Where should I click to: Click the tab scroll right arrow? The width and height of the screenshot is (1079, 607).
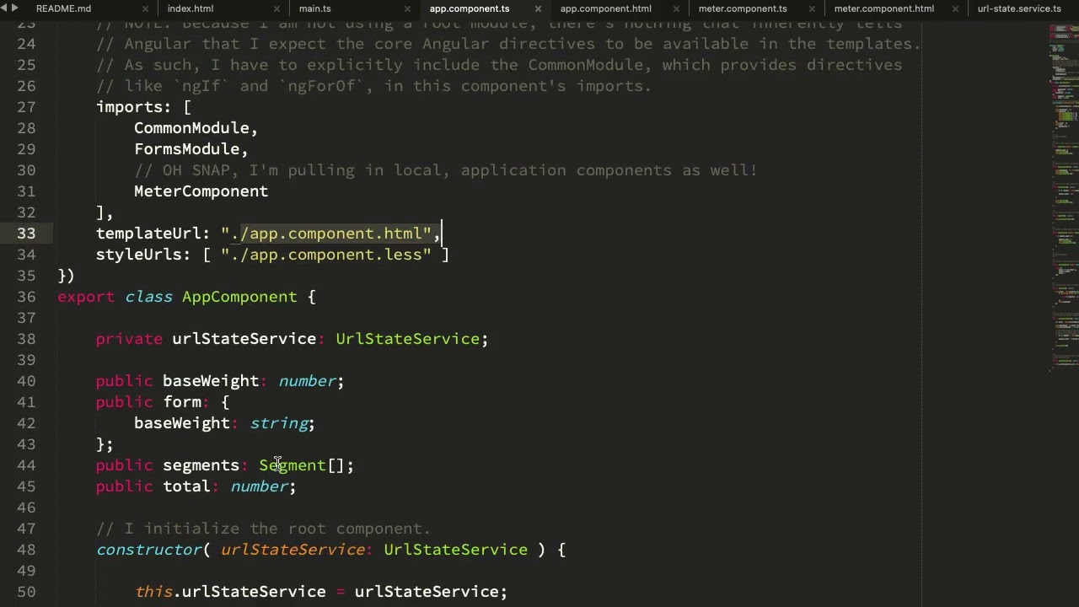14,8
